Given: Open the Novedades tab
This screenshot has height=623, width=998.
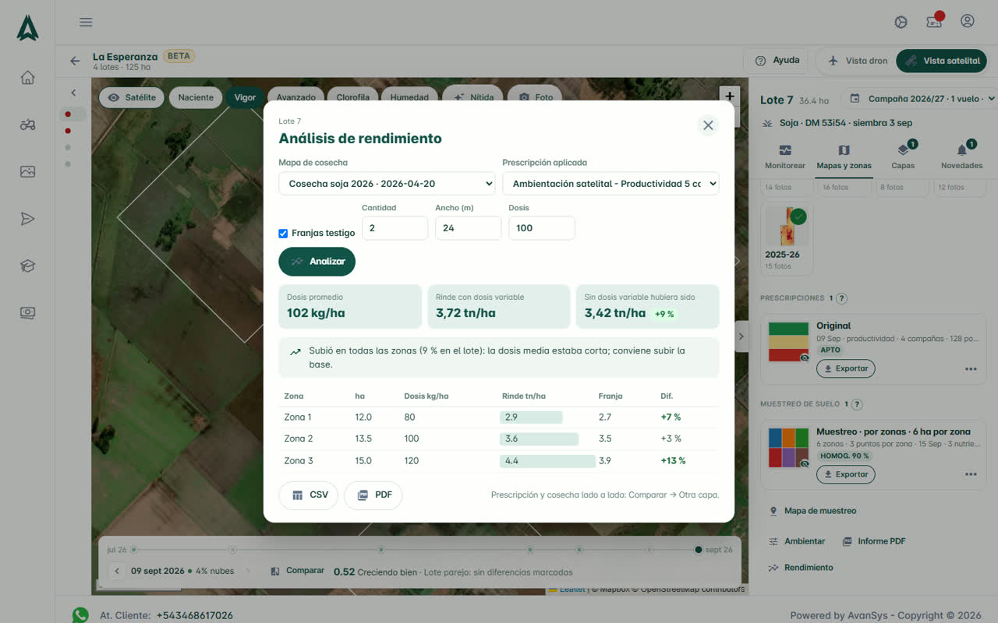Looking at the screenshot, I should pos(961,156).
